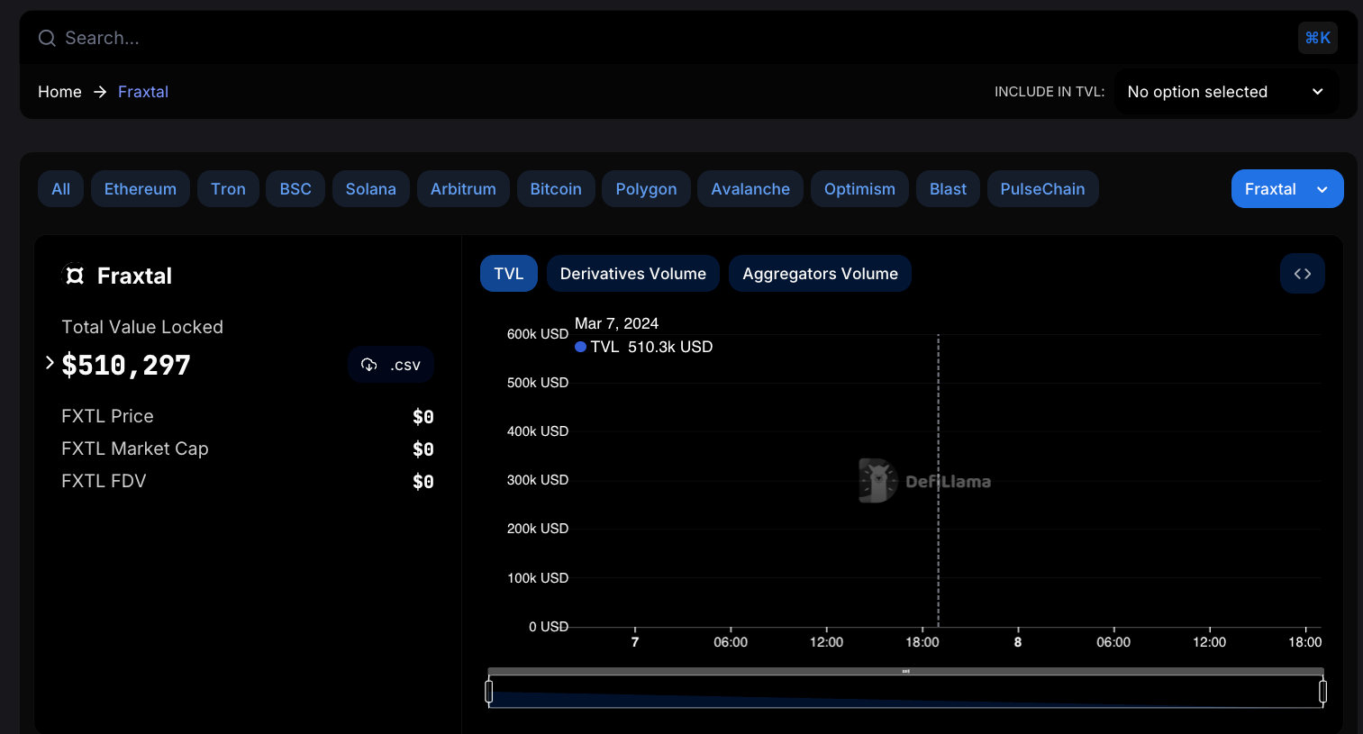This screenshot has width=1363, height=734.
Task: Click the left handle of time range slider
Action: pyautogui.click(x=489, y=692)
